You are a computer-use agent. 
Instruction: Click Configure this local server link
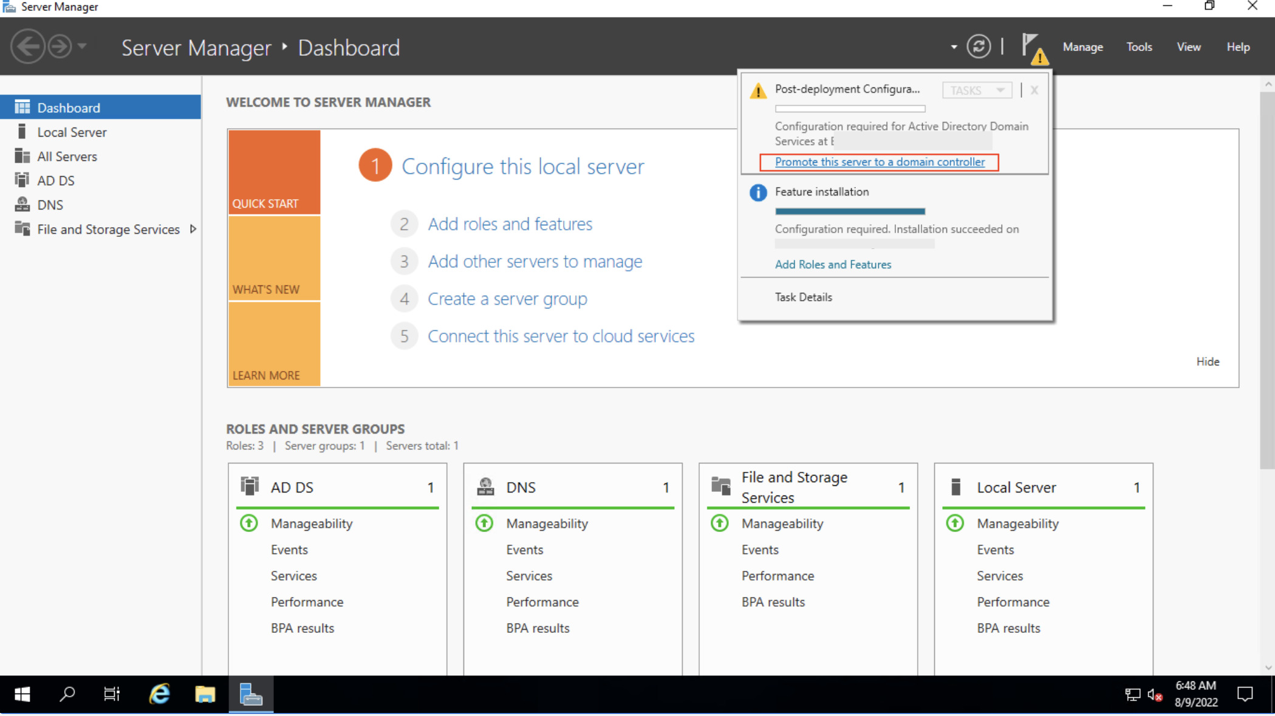pyautogui.click(x=522, y=166)
